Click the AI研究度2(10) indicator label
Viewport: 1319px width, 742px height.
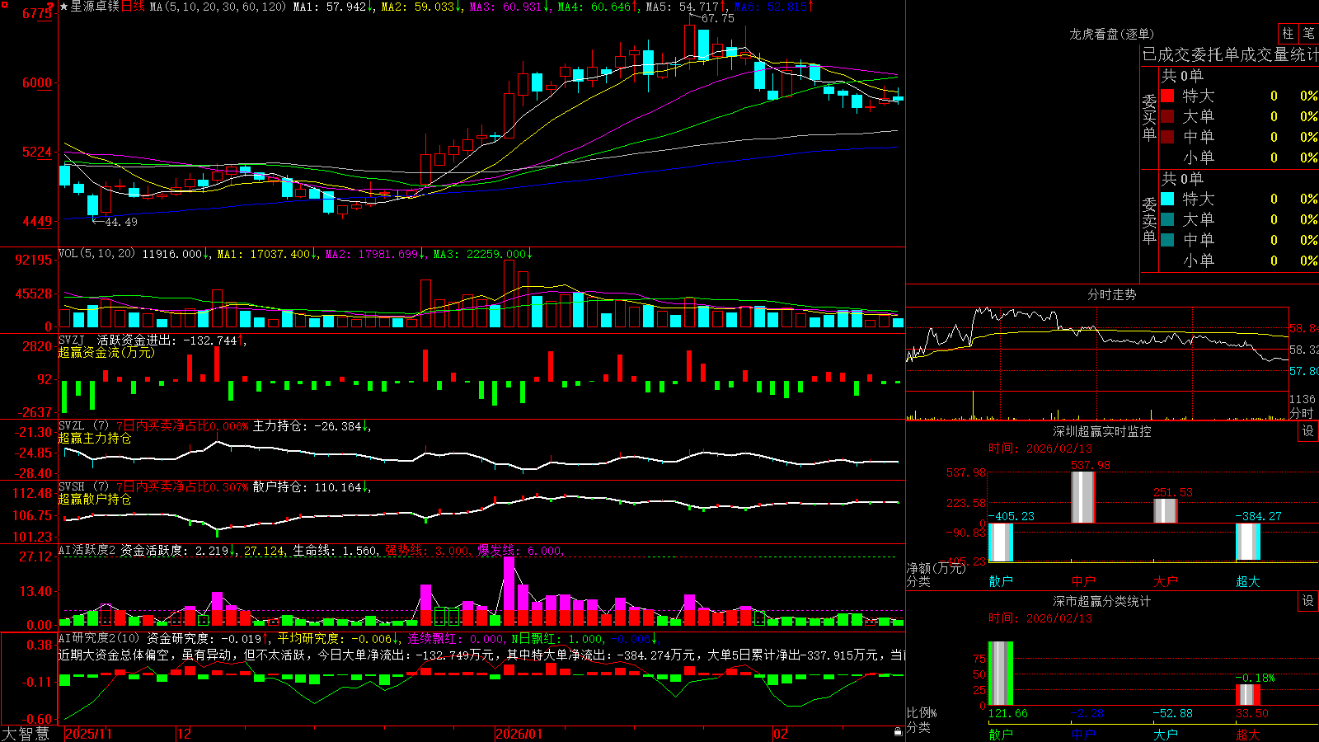click(99, 638)
